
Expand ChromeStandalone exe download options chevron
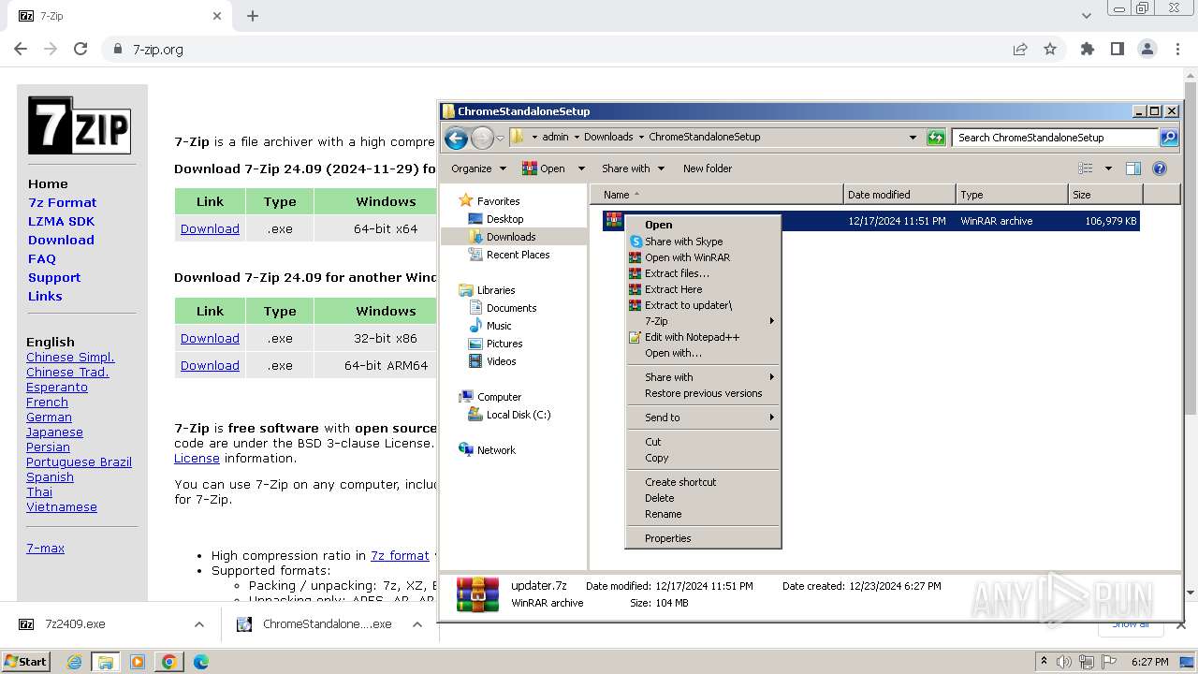[417, 624]
